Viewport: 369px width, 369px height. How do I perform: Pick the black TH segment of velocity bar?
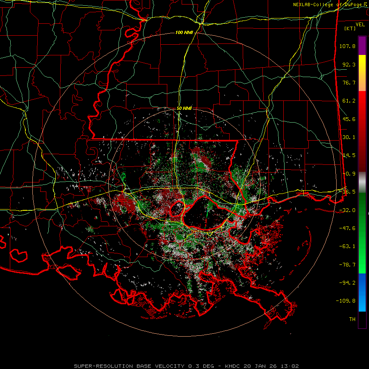click(x=362, y=319)
